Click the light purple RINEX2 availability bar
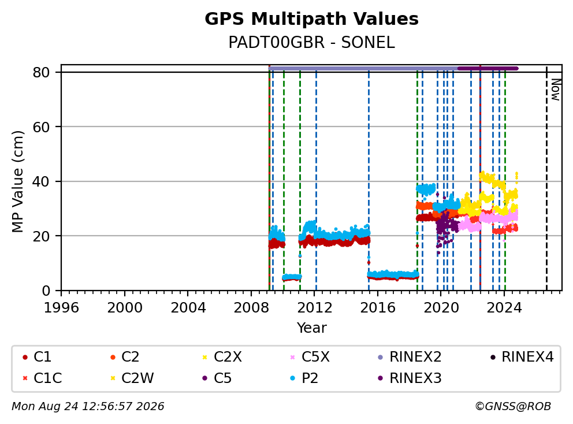The image size is (573, 424). click(363, 68)
